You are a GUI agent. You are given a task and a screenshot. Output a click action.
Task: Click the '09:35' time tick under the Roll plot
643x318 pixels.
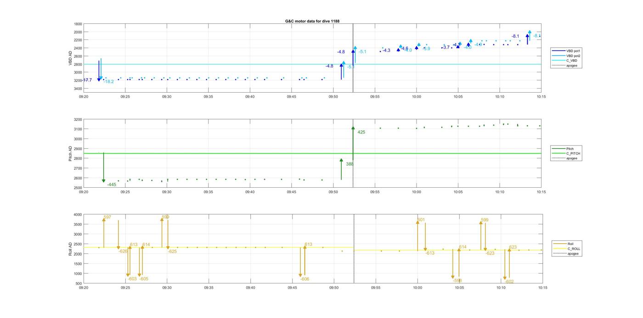point(209,288)
